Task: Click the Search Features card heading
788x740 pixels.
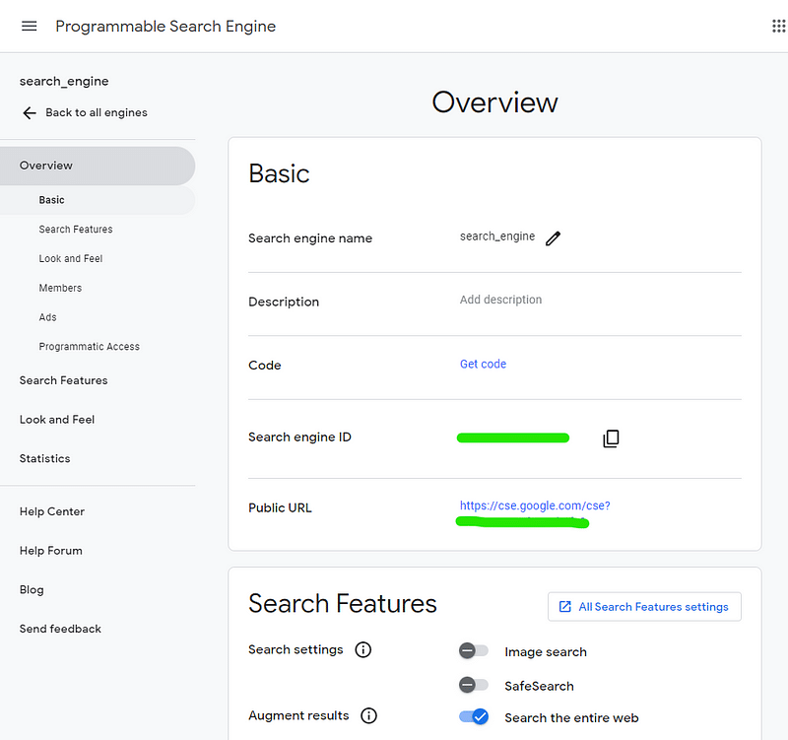Action: [343, 603]
